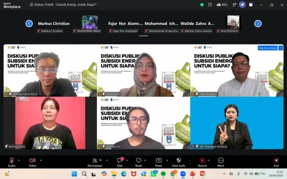The height and width of the screenshot is (179, 287).
Task: Select Fajar Nur Alamsyah participant tile
Action: (x=125, y=24)
